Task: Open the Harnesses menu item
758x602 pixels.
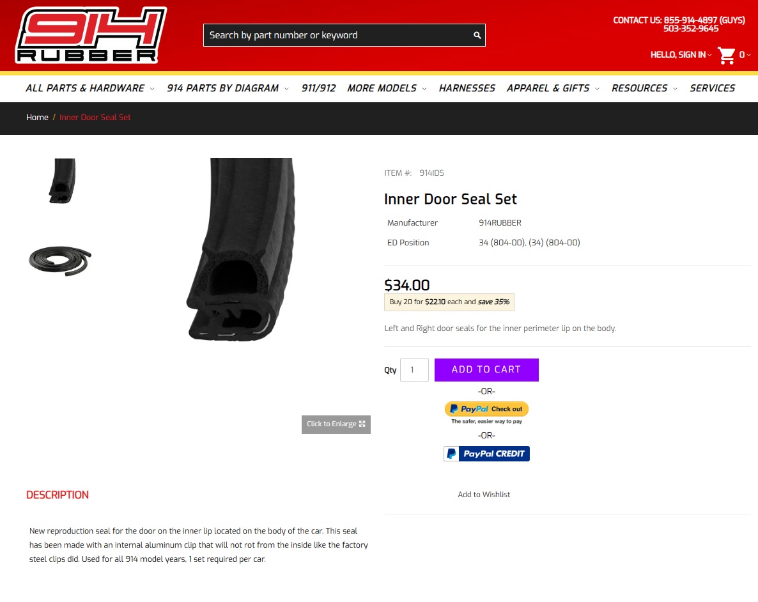Action: pos(467,88)
